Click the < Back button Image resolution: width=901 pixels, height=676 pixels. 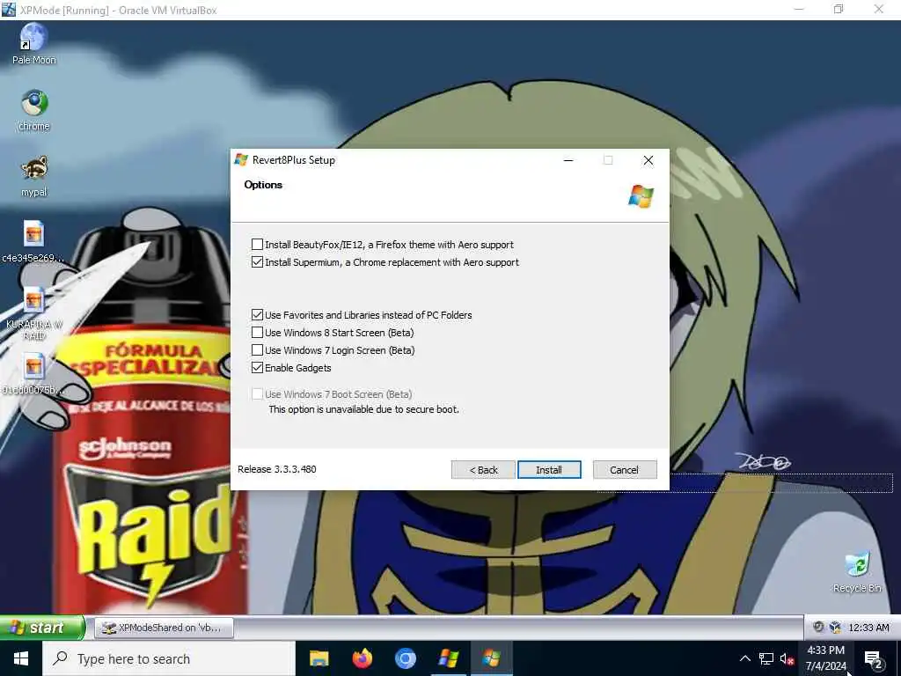click(x=483, y=470)
